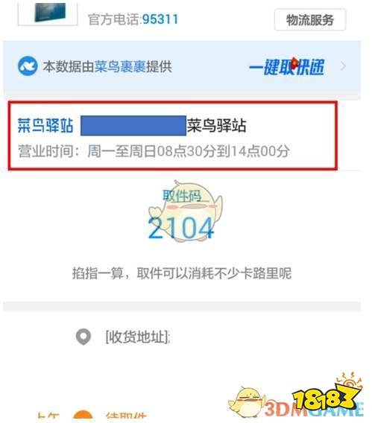
Task: Call the official phone number 95311
Action: tap(160, 19)
